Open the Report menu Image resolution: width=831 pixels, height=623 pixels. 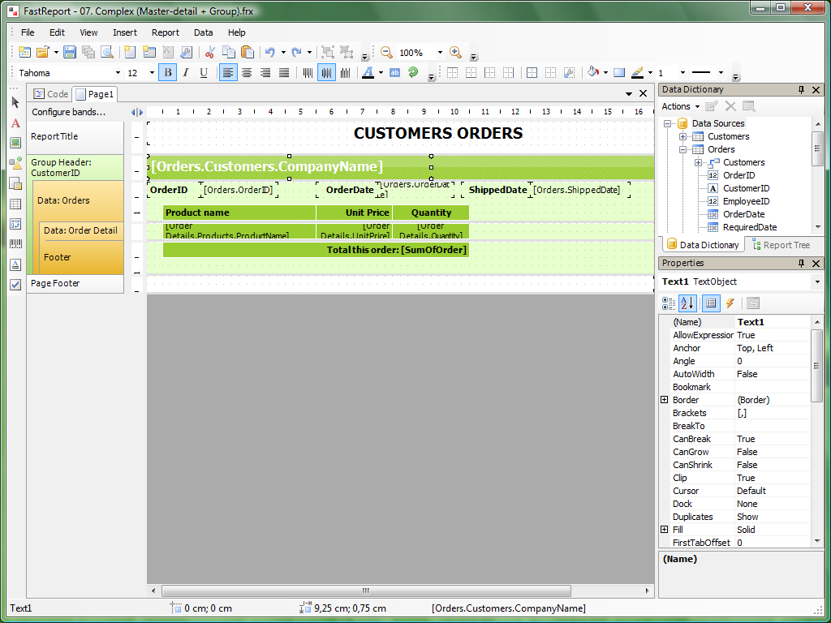(x=165, y=32)
